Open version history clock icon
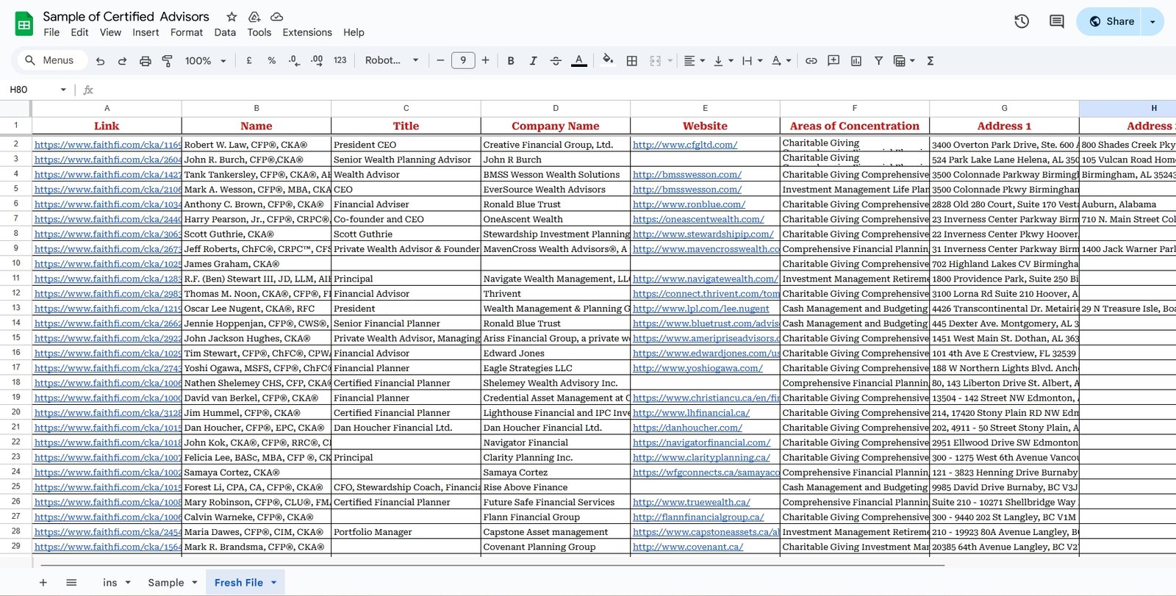Image resolution: width=1176 pixels, height=596 pixels. pyautogui.click(x=1021, y=21)
